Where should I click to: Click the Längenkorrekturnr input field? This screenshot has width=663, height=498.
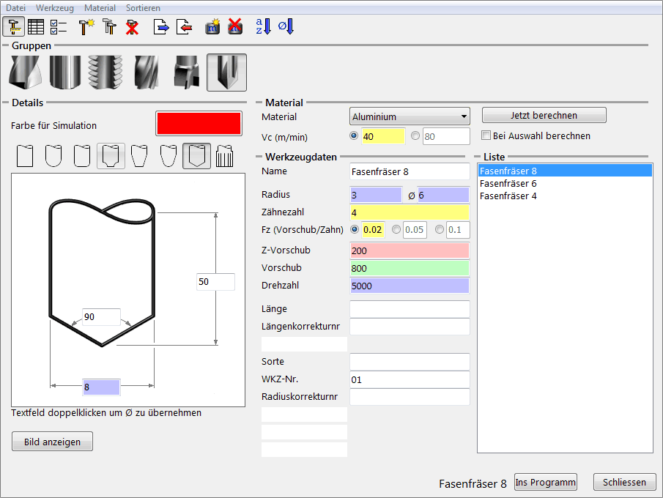click(410, 327)
